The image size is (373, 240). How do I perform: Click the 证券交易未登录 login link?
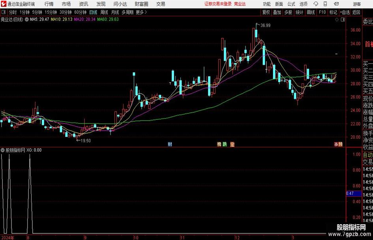[218, 4]
